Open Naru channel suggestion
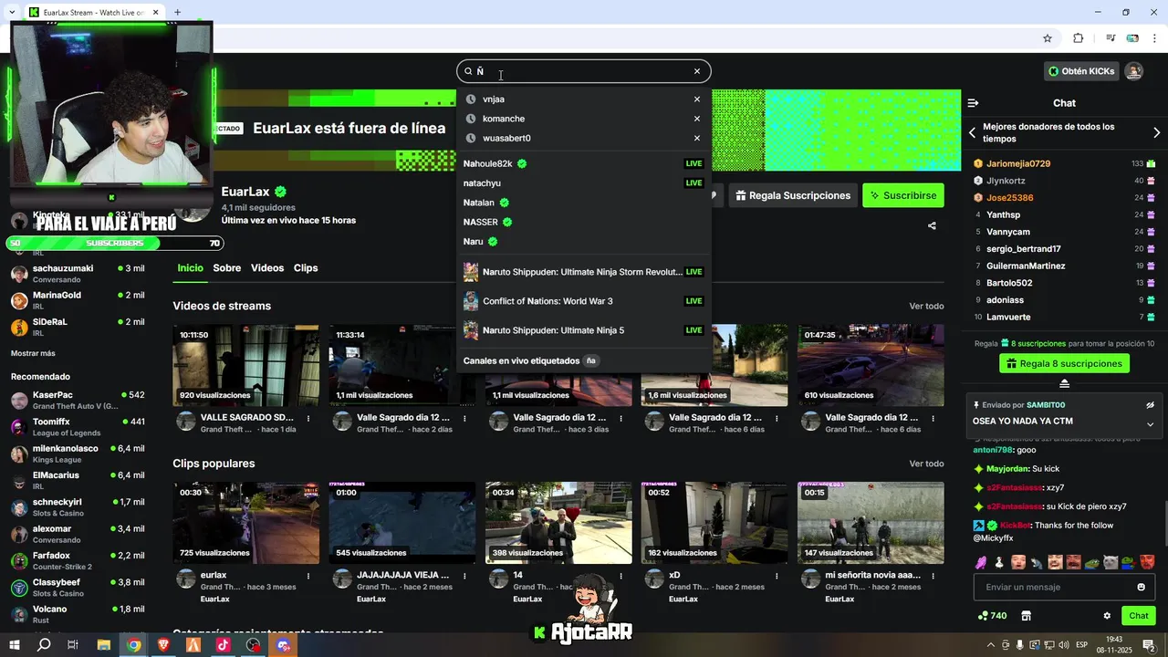Viewport: 1168px width, 657px height. 584,242
